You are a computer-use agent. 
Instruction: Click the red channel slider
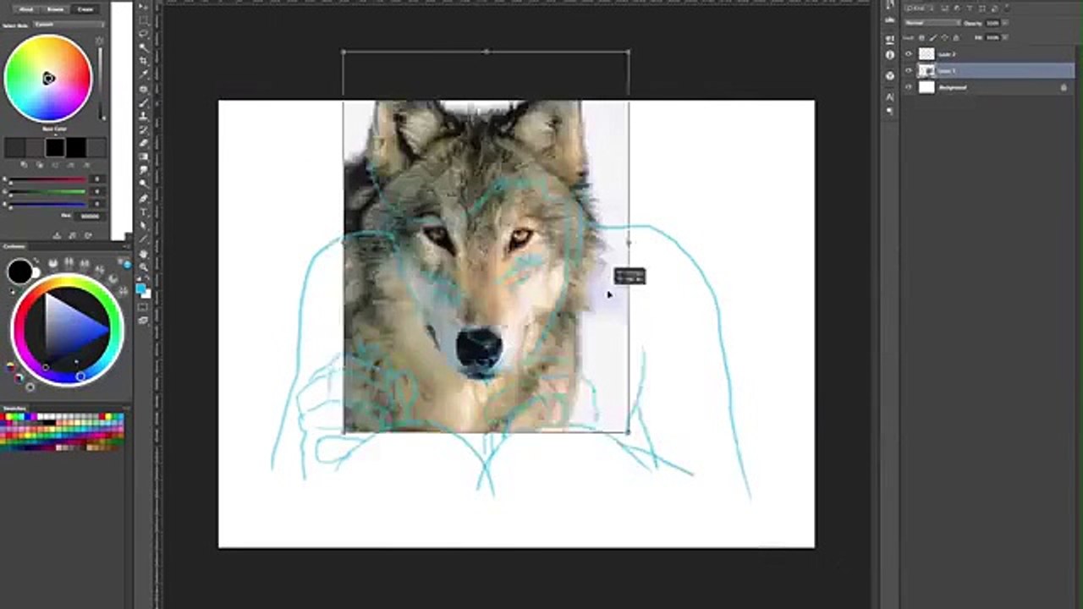point(47,179)
